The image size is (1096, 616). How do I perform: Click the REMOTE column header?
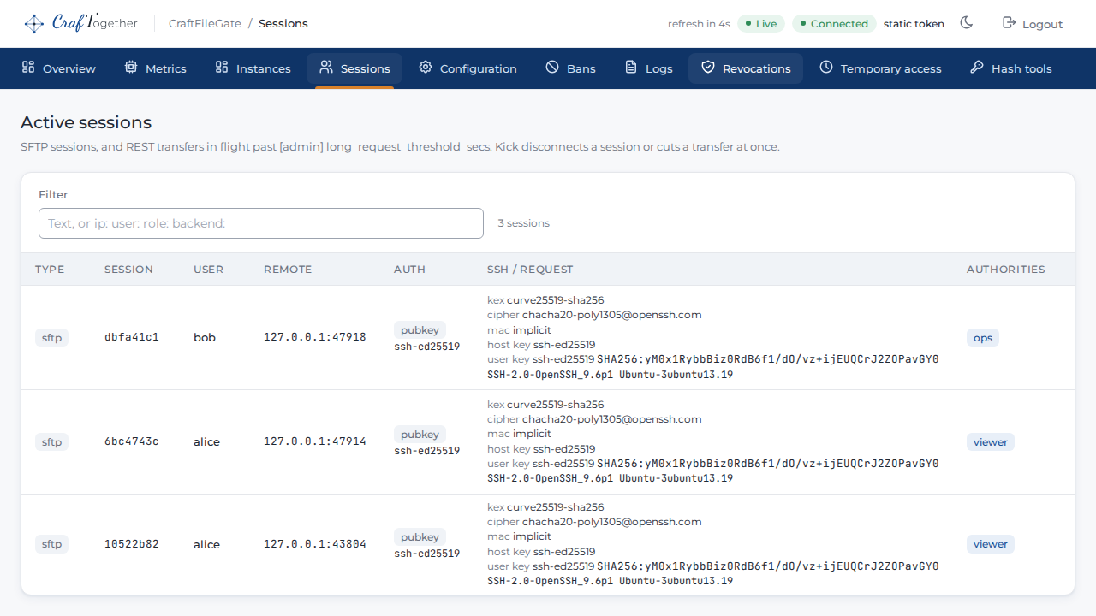[x=288, y=269]
